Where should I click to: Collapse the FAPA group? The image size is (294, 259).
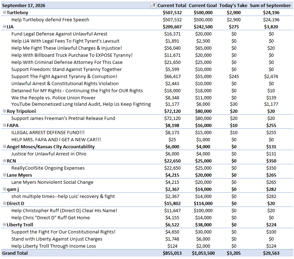pyautogui.click(x=4, y=125)
